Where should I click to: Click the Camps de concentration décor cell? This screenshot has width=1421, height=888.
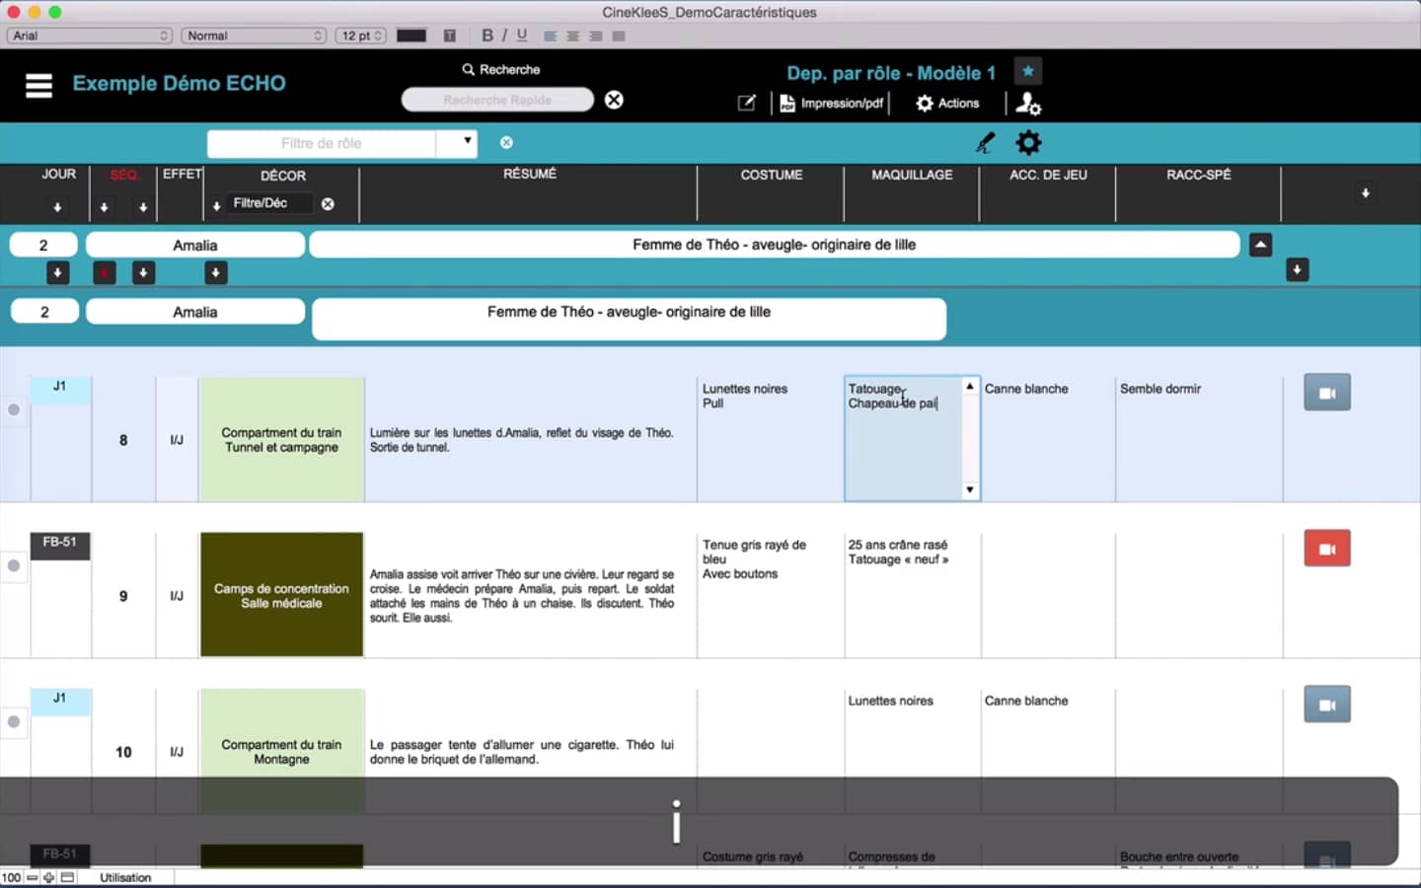(x=281, y=595)
